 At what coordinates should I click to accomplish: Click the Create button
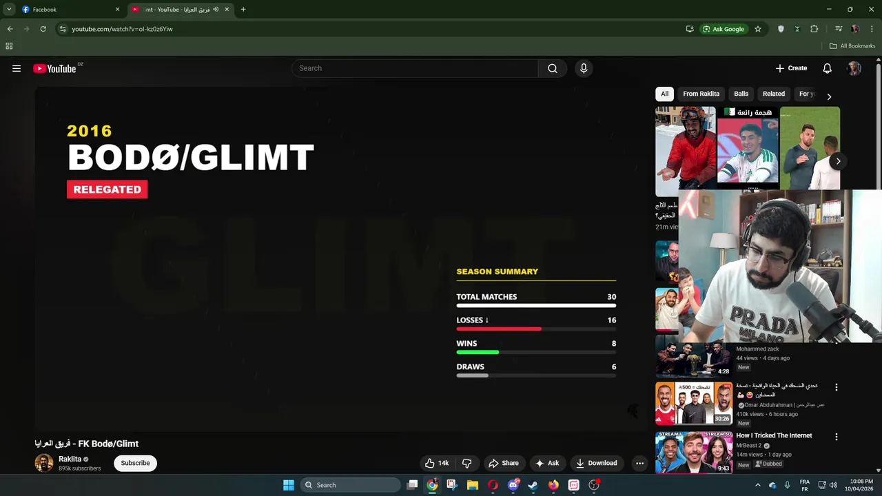(x=791, y=68)
